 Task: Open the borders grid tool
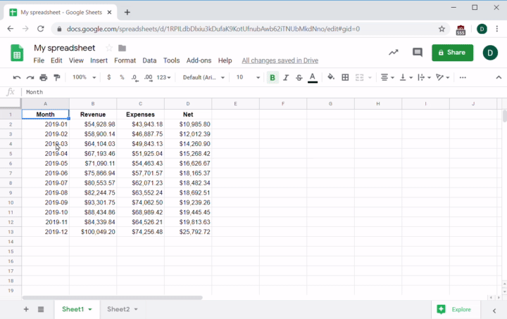pyautogui.click(x=345, y=77)
